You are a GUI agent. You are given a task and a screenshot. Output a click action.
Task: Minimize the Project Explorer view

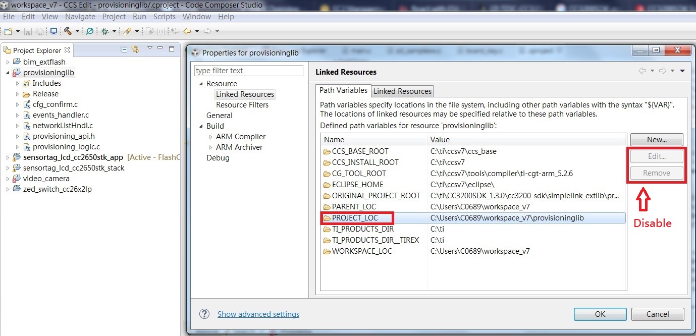(160, 48)
